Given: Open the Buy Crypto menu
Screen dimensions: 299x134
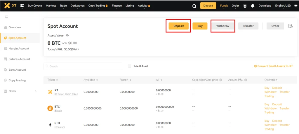Looking at the screenshot, I should click(x=35, y=6).
